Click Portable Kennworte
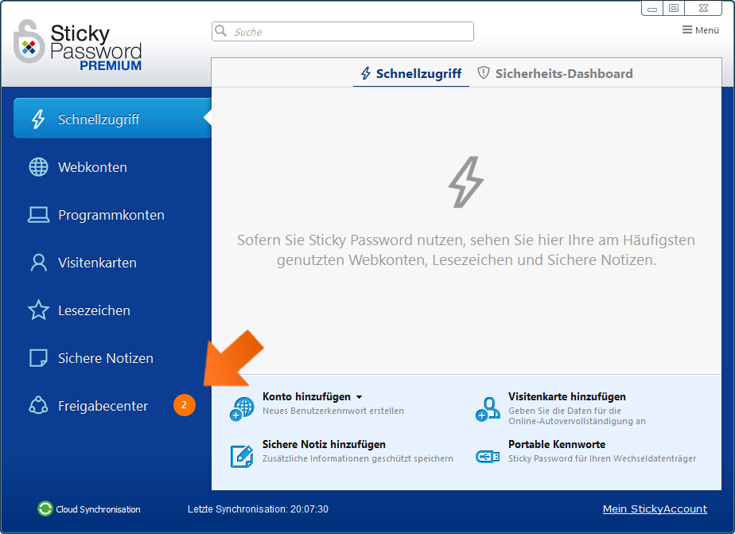The image size is (735, 534). click(x=557, y=444)
